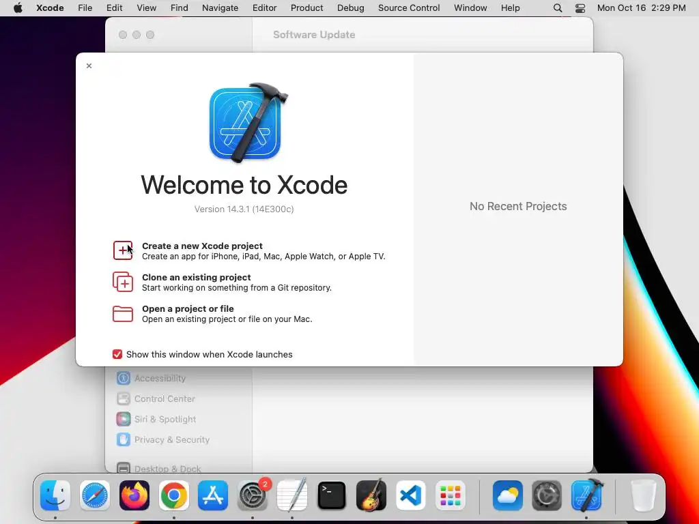Image resolution: width=699 pixels, height=524 pixels.
Task: Launch Google Chrome from the Dock
Action: point(174,495)
